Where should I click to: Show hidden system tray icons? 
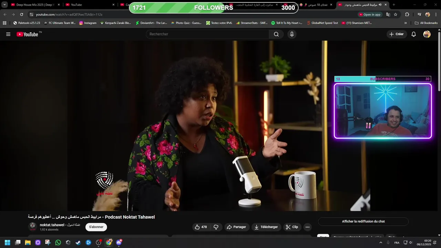pyautogui.click(x=381, y=242)
